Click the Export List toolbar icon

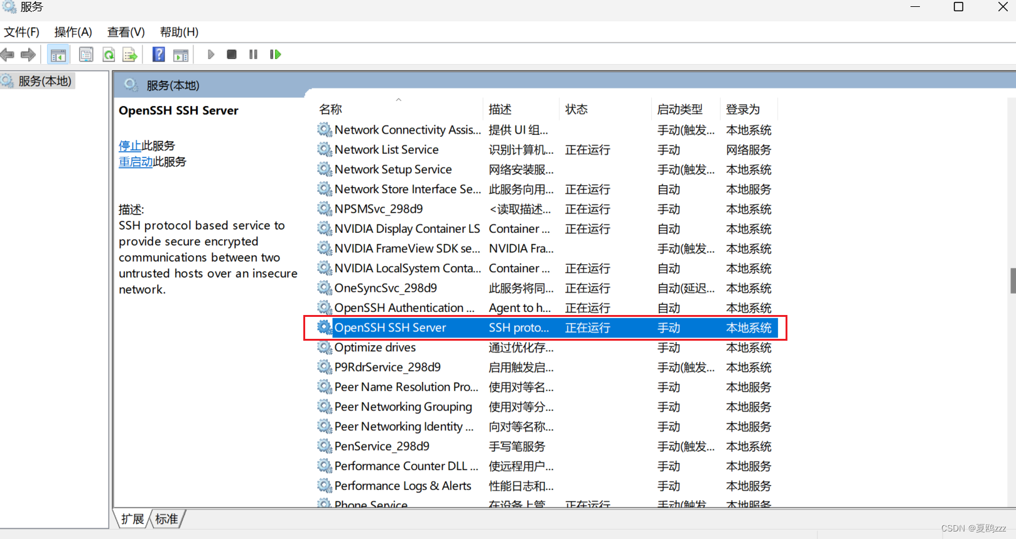click(x=130, y=55)
